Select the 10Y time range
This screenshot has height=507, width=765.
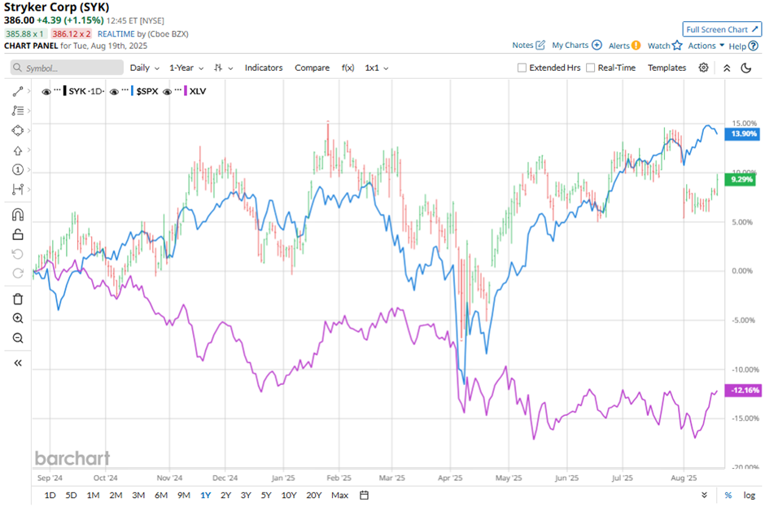[x=289, y=496]
